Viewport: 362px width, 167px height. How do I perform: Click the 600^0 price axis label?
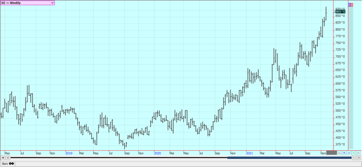[340, 83]
